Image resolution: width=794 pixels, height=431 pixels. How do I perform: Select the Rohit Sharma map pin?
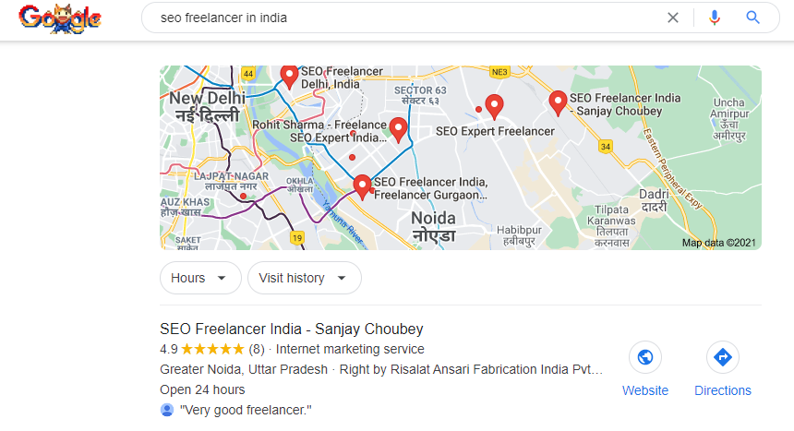[x=398, y=129]
